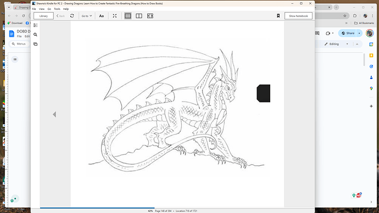Click Show Notebook button
This screenshot has height=213, width=379.
click(298, 16)
